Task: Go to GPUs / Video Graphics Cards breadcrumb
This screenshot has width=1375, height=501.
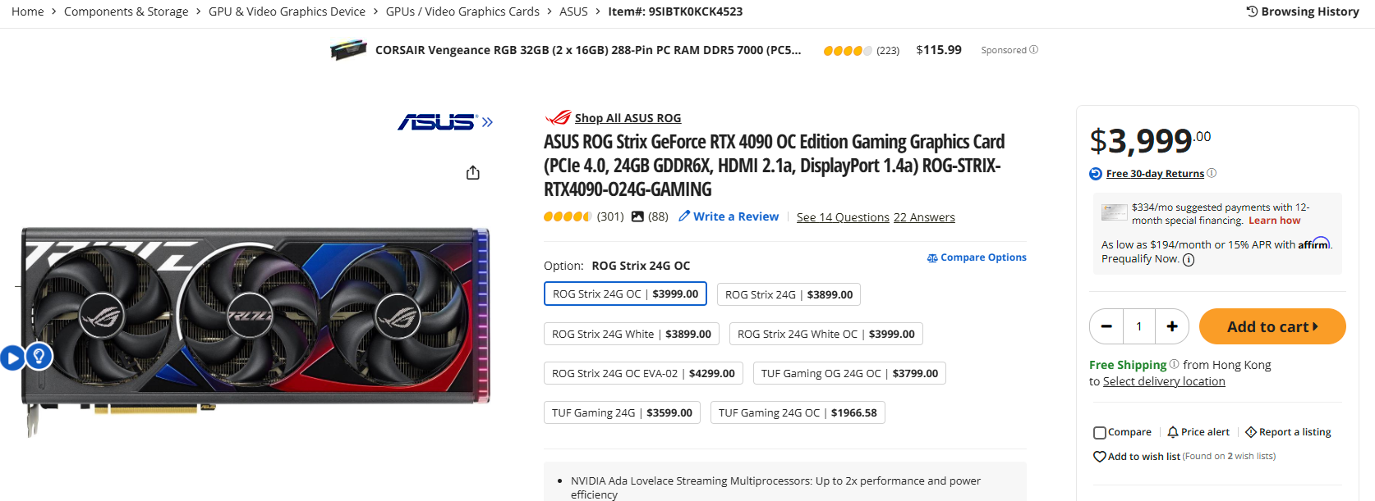Action: 462,11
